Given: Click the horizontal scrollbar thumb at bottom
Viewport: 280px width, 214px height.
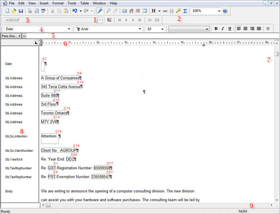Looking at the screenshot, I should pyautogui.click(x=48, y=205).
